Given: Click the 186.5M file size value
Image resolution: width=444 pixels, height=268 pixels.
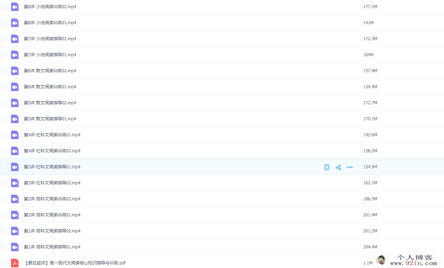Looking at the screenshot, I should (370, 199).
